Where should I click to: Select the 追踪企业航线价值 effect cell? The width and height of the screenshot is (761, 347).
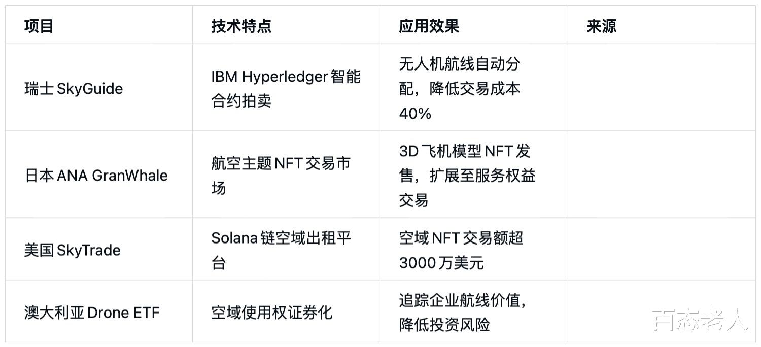tap(462, 313)
